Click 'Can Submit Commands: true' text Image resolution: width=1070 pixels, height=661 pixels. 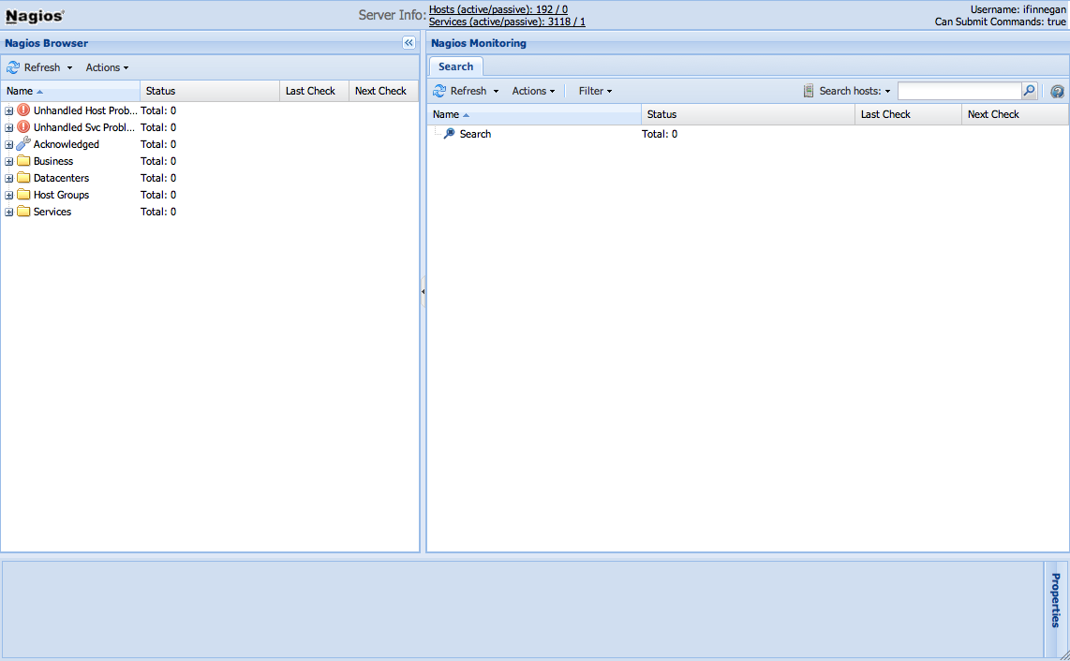pos(1001,22)
